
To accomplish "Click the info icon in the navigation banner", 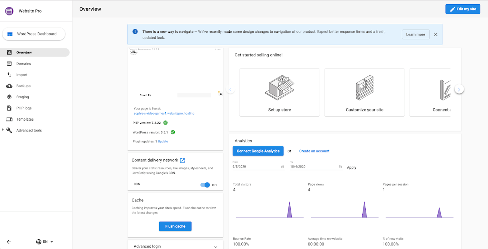I will tap(135, 32).
